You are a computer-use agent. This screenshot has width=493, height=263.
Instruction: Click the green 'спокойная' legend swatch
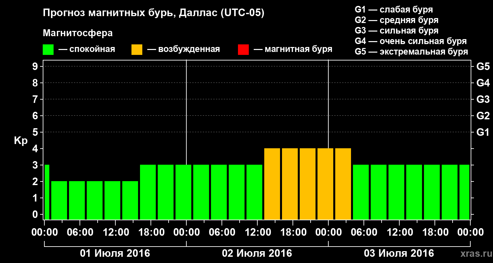pyautogui.click(x=48, y=50)
